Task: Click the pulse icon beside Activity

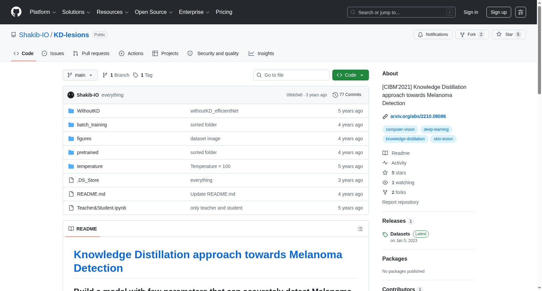Action: click(x=385, y=163)
